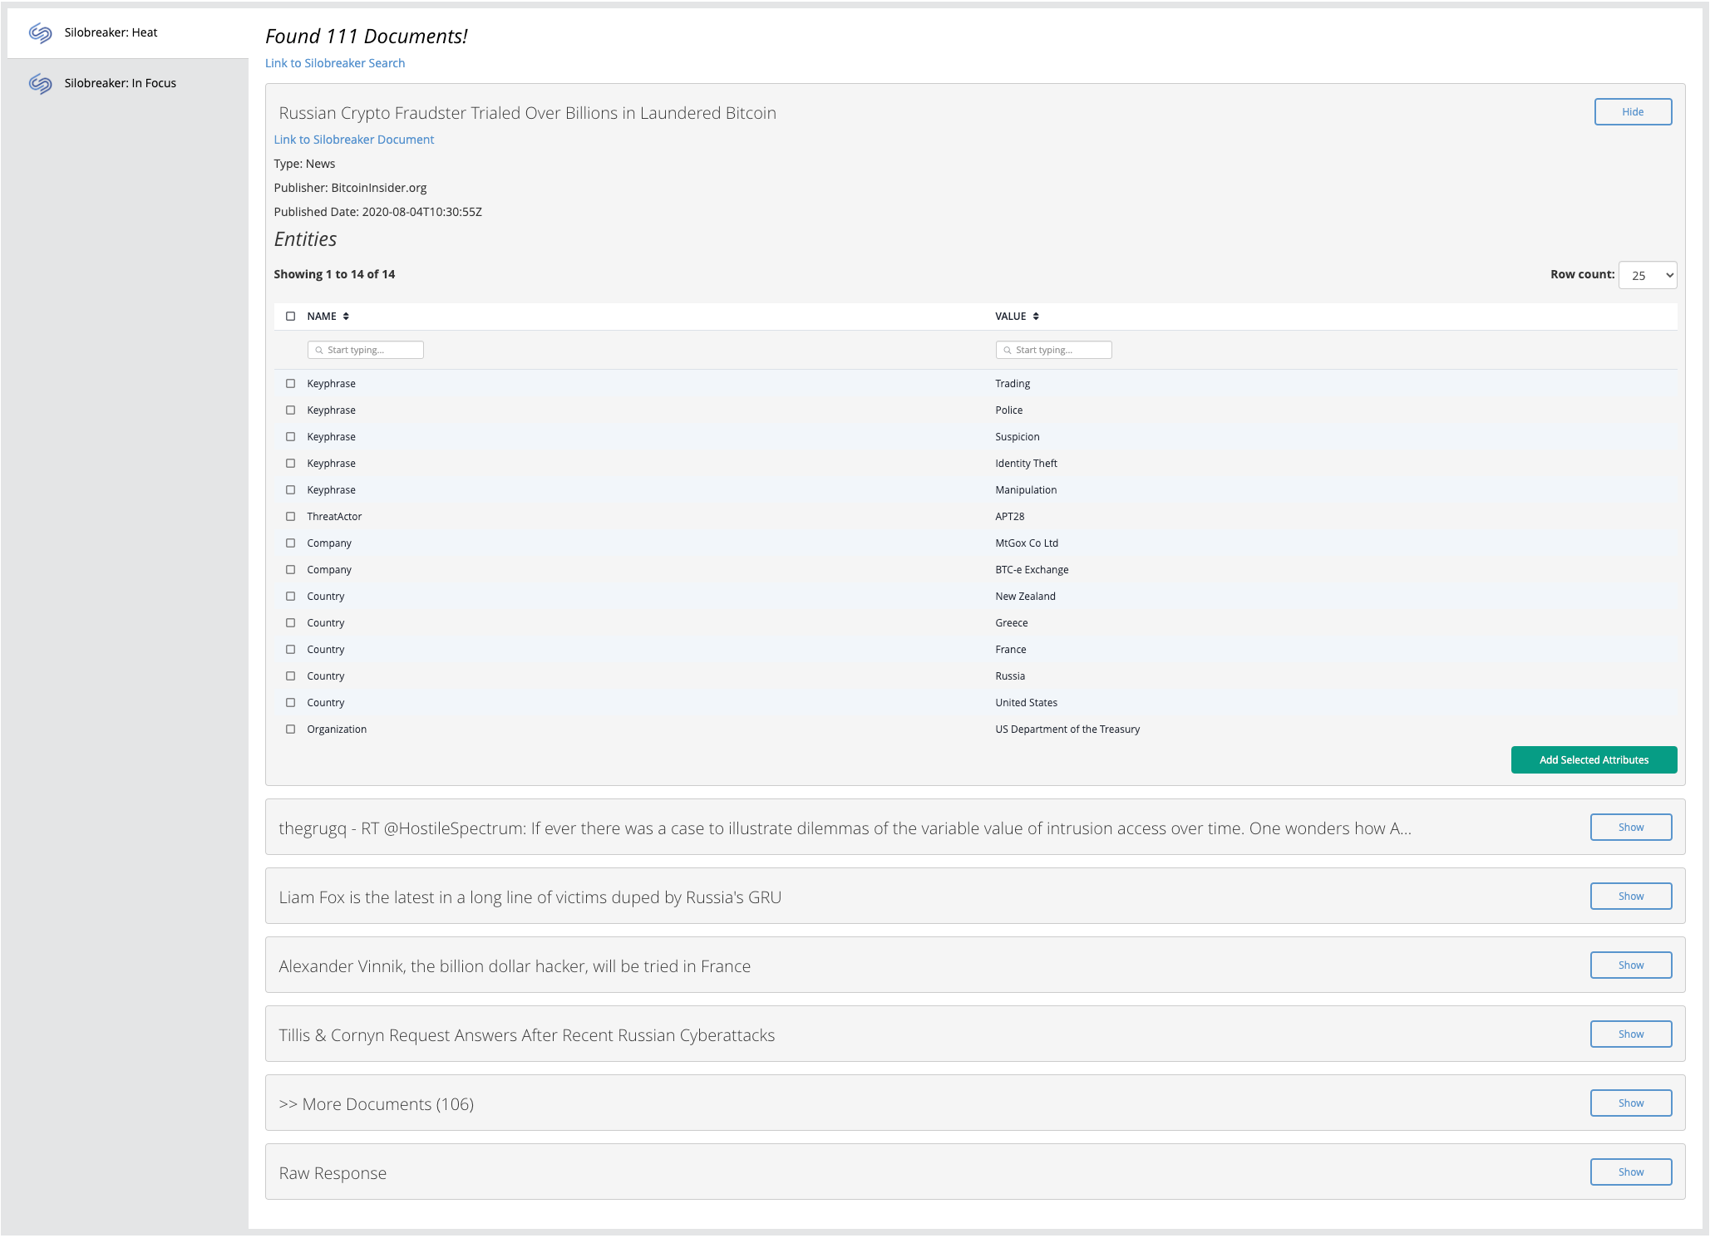
Task: Click the ThreatActor name cell
Action: click(334, 517)
